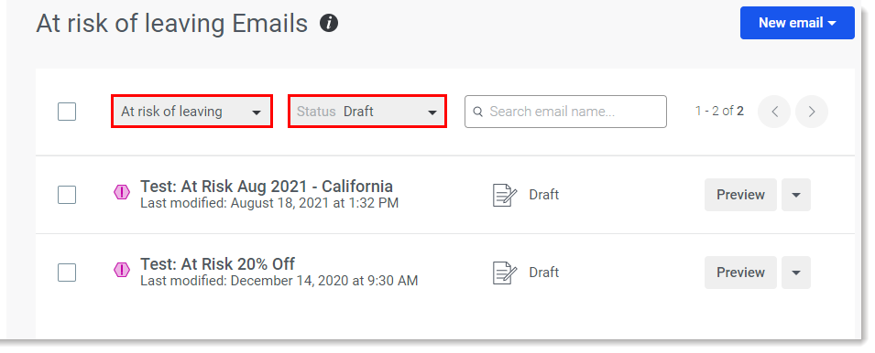Open the New email menu button

click(x=797, y=23)
